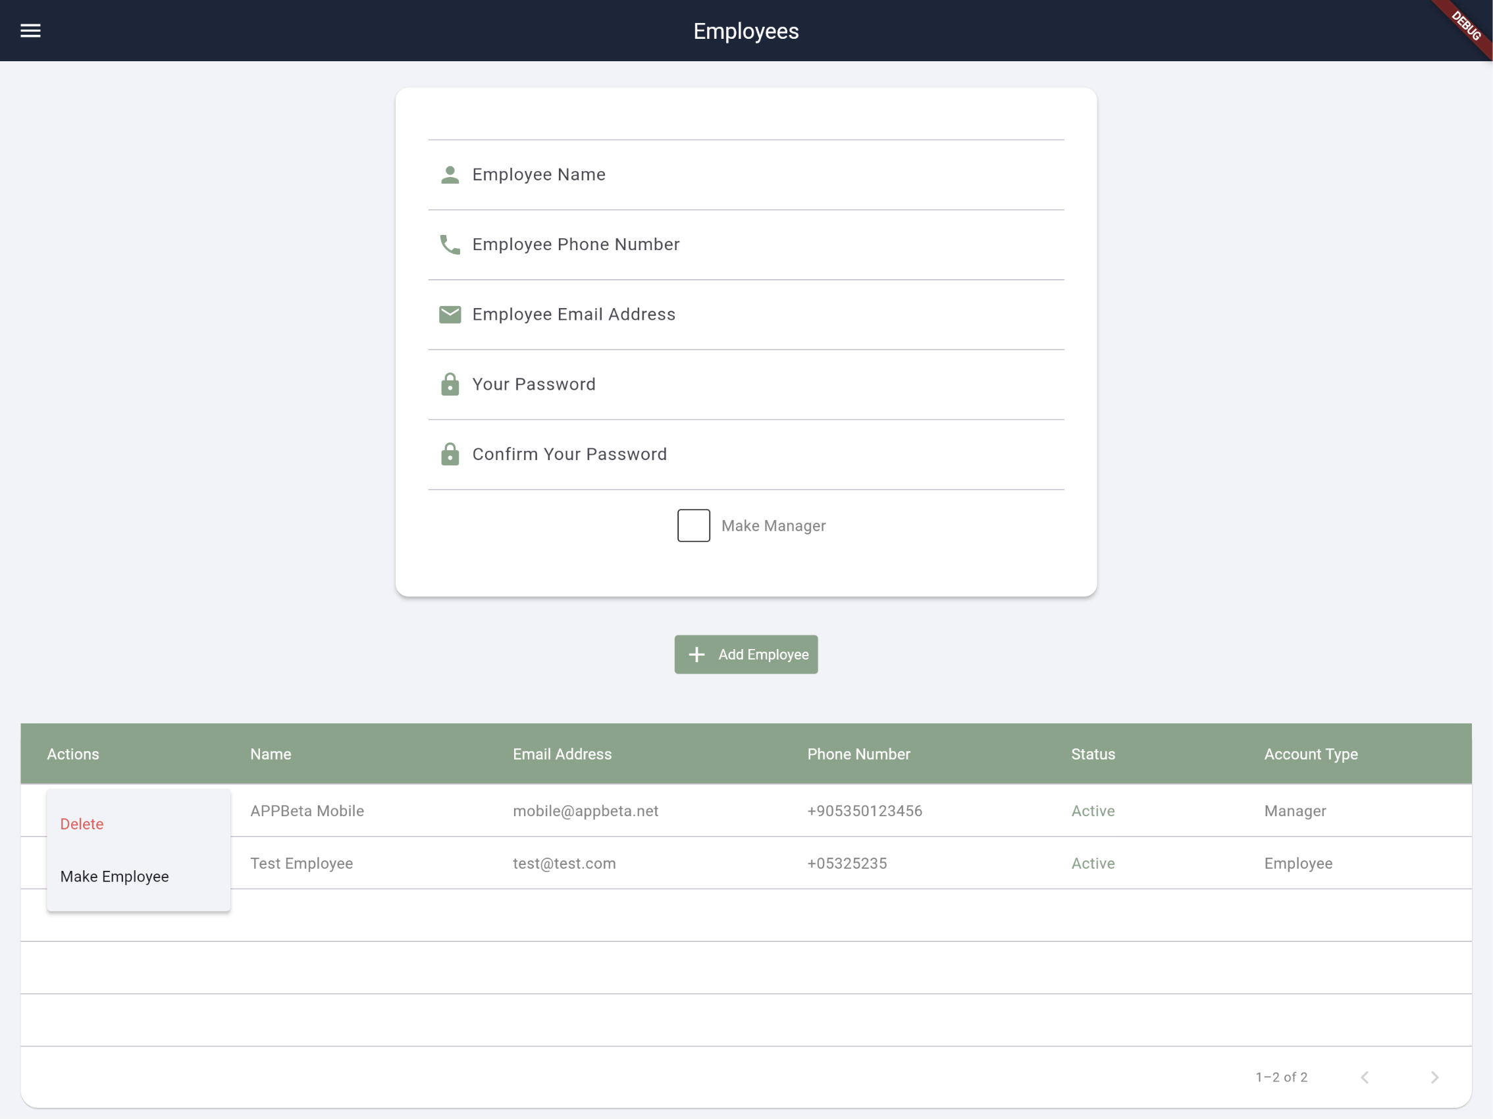Click the person icon beside Employee Name
Image resolution: width=1493 pixels, height=1119 pixels.
point(450,175)
